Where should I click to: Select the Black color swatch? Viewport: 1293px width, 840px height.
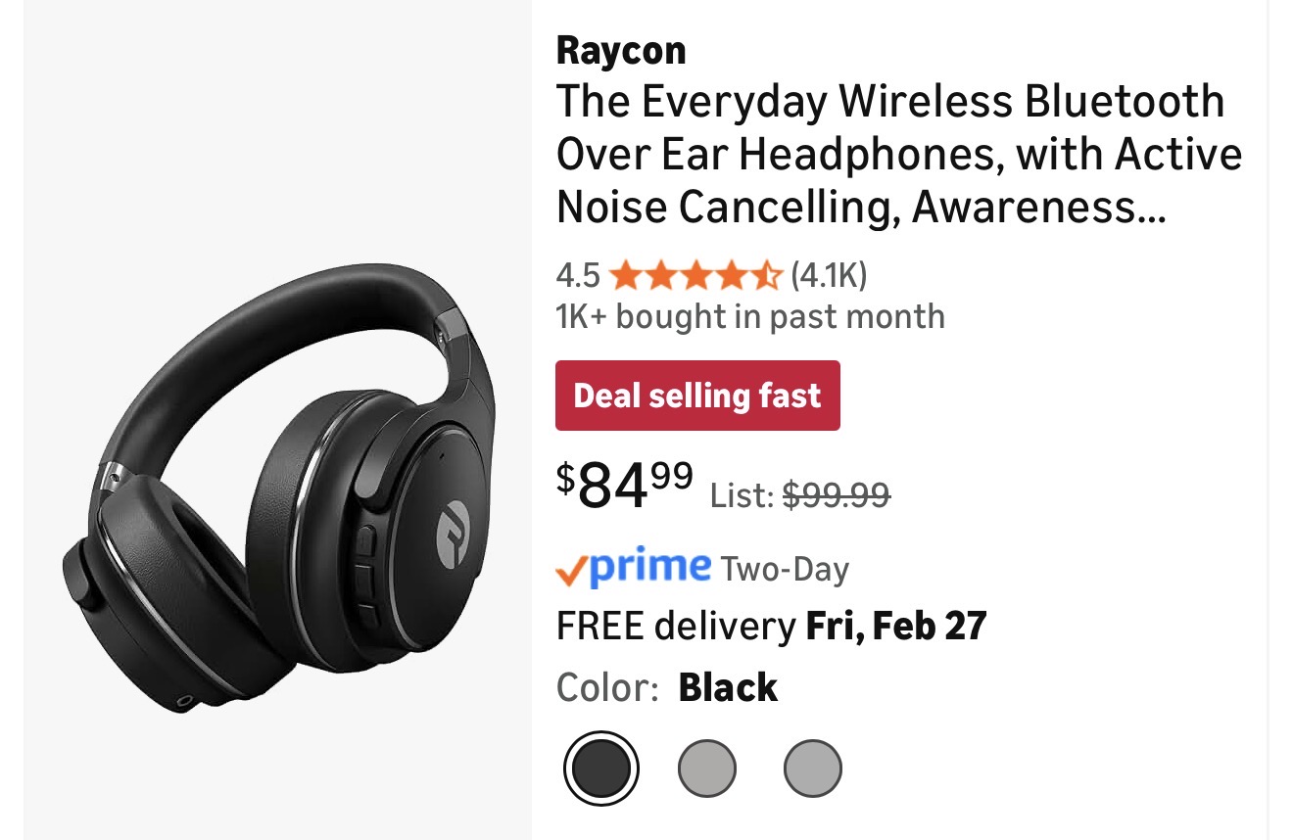tap(601, 769)
